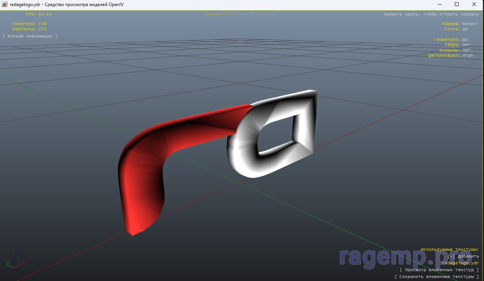Click '[+] Добавить' to add texture
484x281 pixels.
463,256
